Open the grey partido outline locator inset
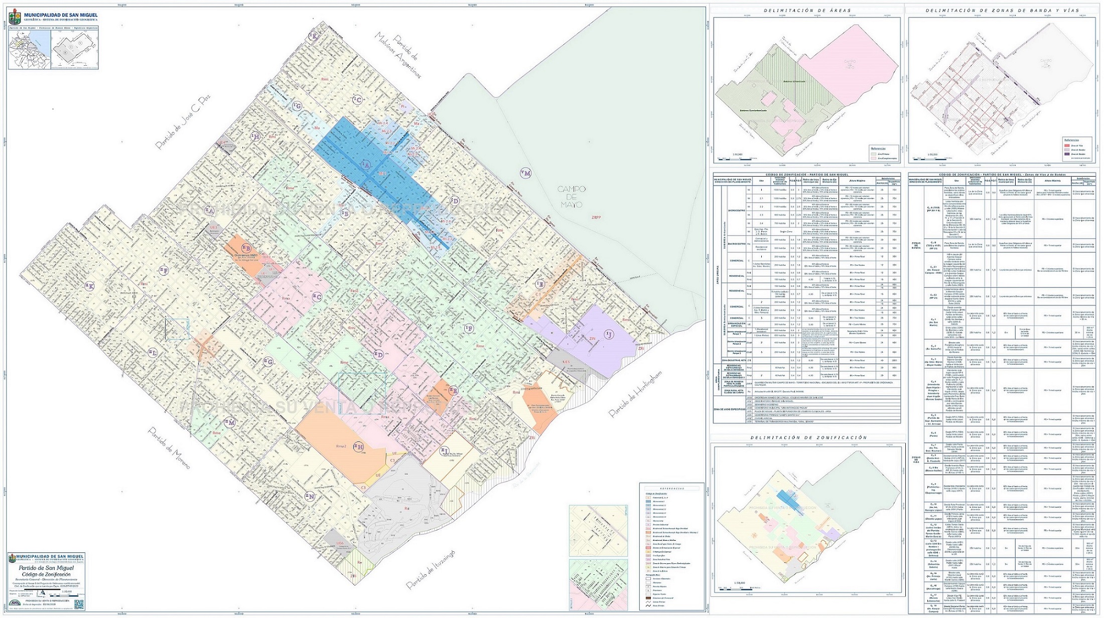The width and height of the screenshot is (1104, 618). (x=74, y=49)
